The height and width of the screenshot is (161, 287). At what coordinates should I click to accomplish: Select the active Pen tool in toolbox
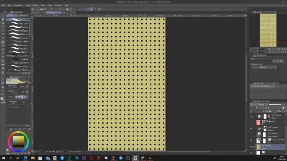(3, 42)
